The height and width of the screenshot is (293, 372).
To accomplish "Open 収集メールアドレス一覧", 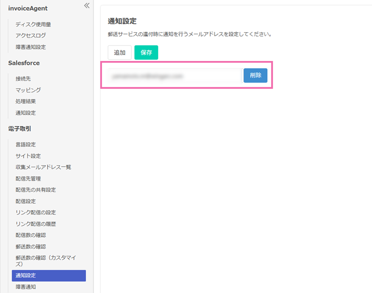I will point(43,167).
